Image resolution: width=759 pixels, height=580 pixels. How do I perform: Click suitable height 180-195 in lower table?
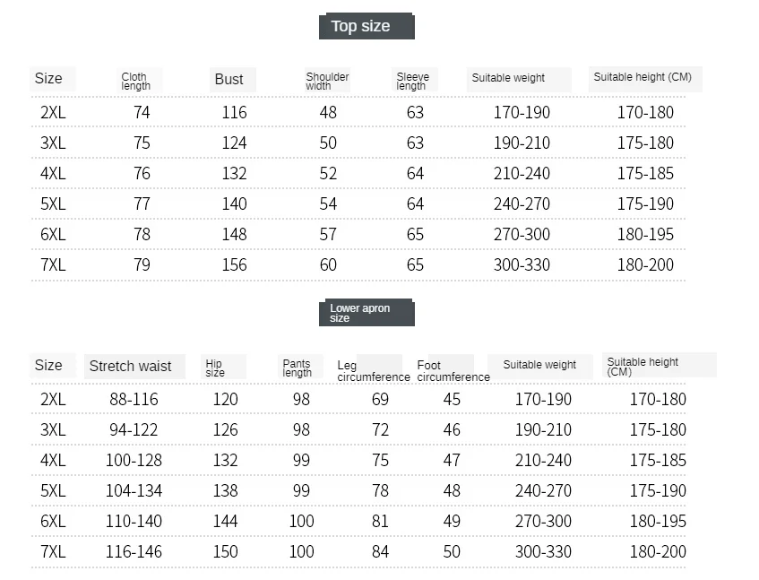pos(658,521)
